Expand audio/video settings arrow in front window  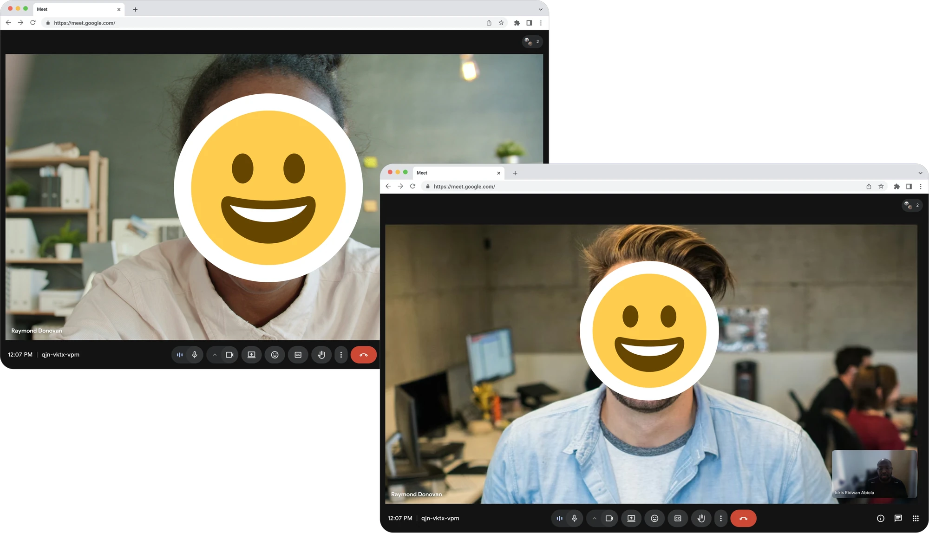[x=595, y=518]
